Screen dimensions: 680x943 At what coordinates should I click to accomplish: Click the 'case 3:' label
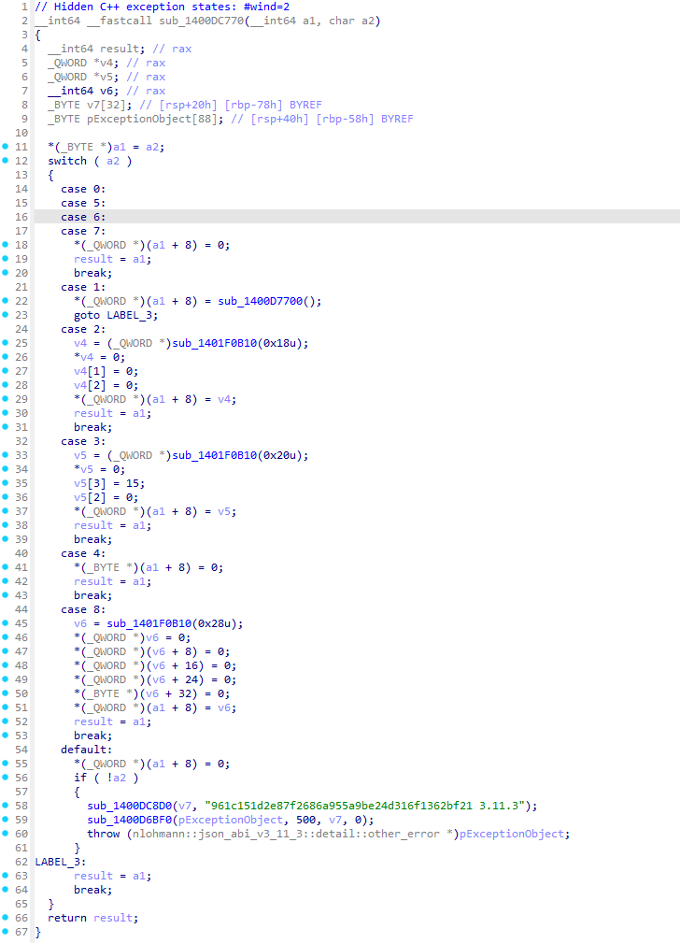click(x=83, y=441)
